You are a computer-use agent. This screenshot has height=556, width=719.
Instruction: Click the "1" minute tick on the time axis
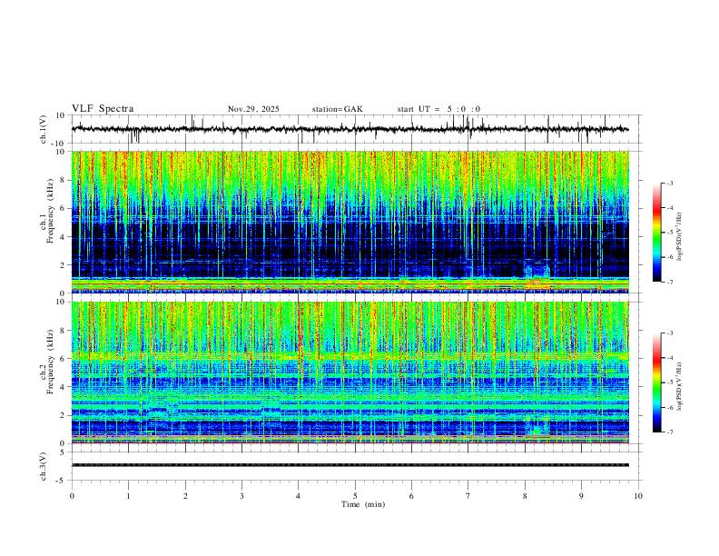[x=128, y=496]
